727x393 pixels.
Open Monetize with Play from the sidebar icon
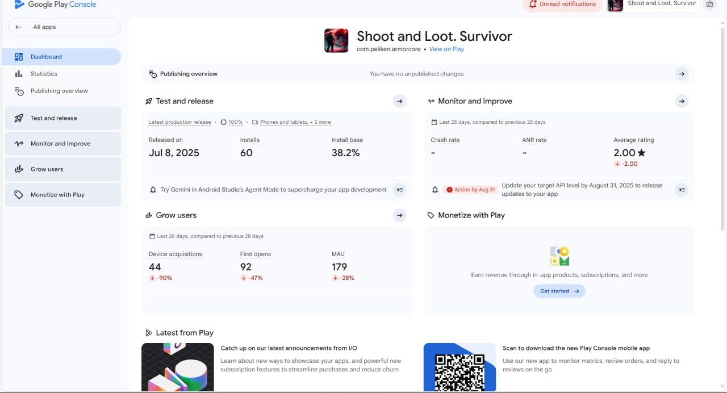tap(19, 194)
